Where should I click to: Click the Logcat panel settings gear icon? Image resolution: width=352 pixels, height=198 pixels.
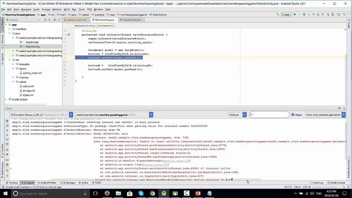tap(339, 108)
